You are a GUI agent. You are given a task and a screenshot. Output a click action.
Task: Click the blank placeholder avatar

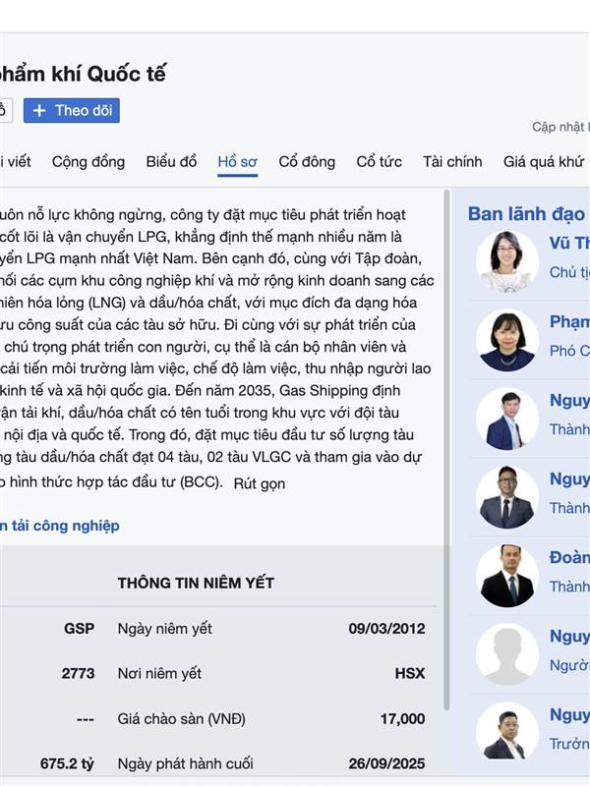[506, 654]
